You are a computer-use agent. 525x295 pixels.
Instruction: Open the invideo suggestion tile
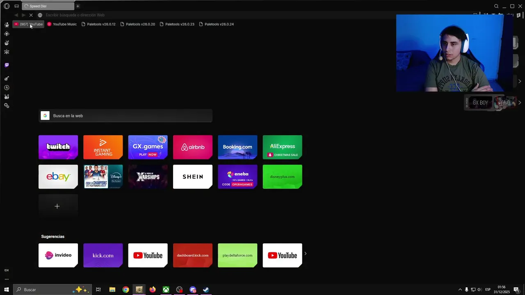tap(58, 255)
